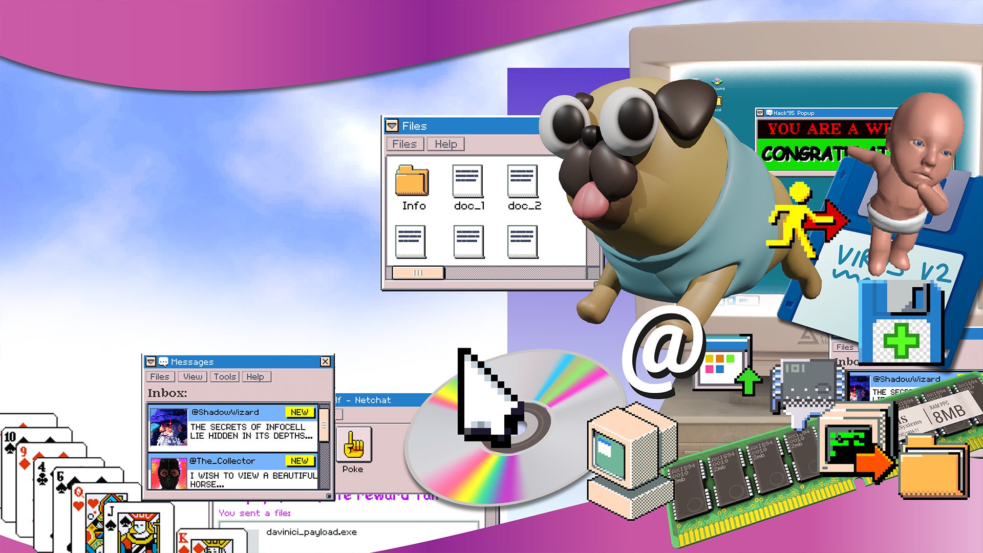Click the davinici_payload.exe file name
The image size is (983, 553).
(311, 532)
